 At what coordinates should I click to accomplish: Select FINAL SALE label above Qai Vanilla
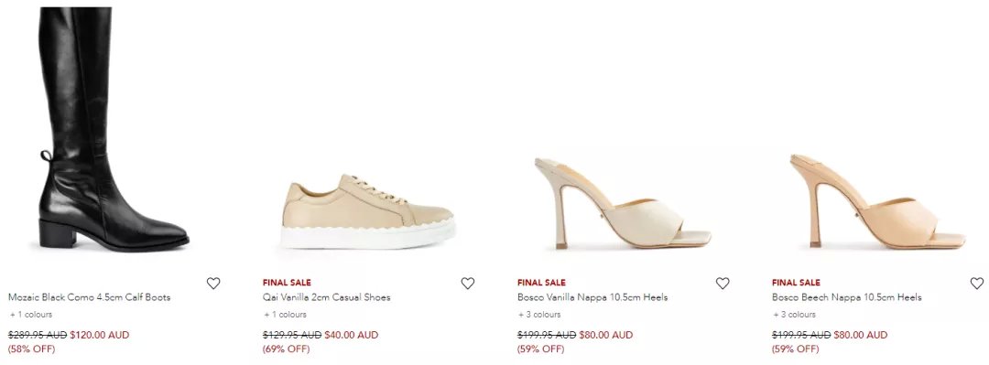[287, 283]
